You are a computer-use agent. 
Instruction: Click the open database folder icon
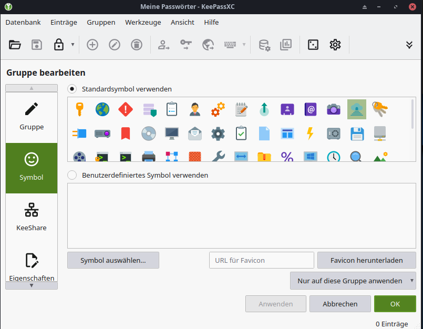15,45
